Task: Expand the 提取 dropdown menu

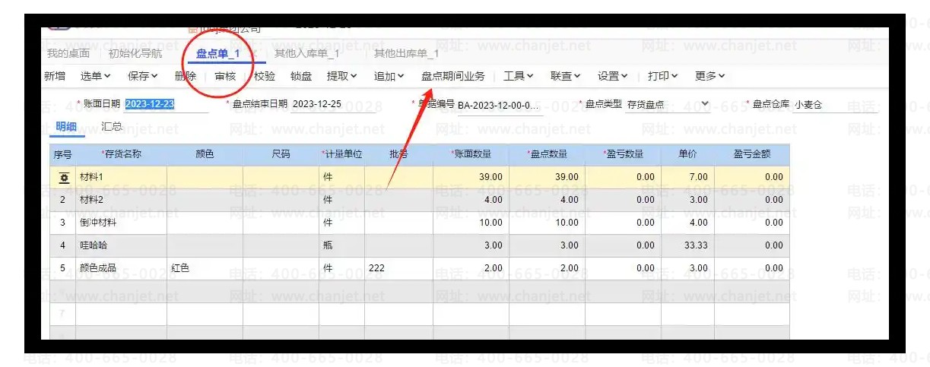Action: [343, 76]
